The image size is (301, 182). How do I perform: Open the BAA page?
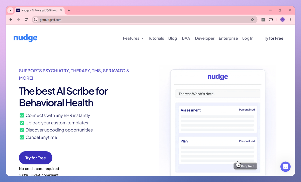tap(186, 38)
